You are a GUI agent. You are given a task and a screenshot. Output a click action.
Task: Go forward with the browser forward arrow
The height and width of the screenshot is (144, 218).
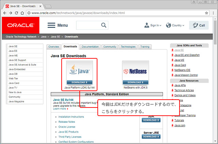coord(11,13)
